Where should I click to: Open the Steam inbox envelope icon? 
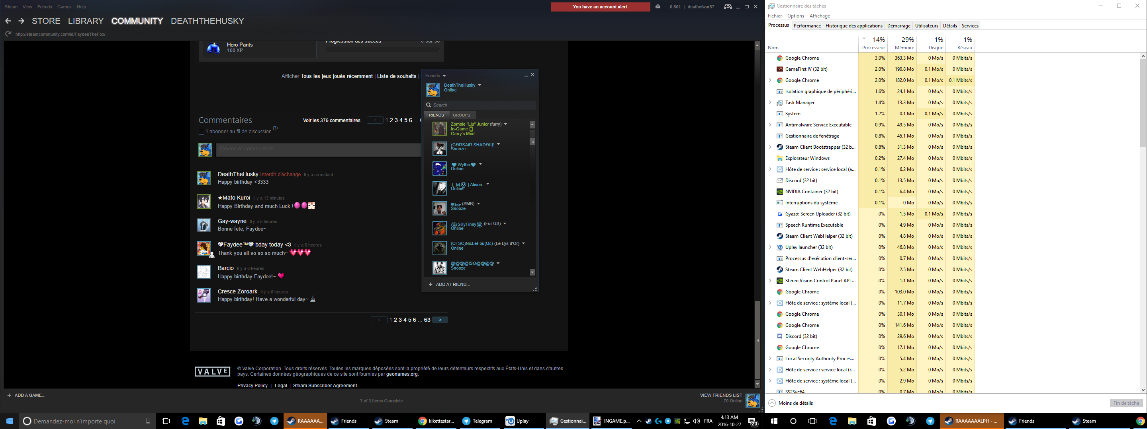click(x=658, y=7)
